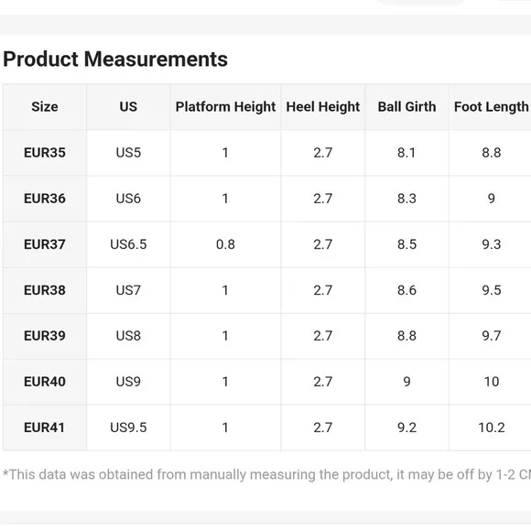Viewport: 531px width, 530px height.
Task: Select the Ball Girth column header
Action: [406, 107]
